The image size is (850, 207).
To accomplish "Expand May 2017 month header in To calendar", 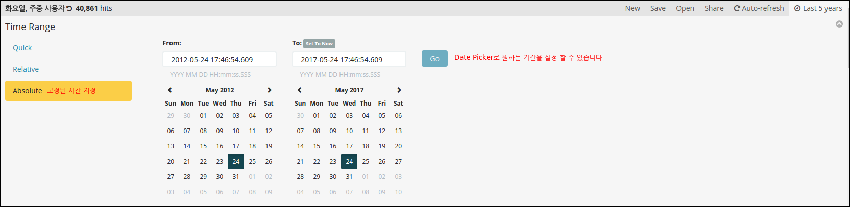I will [x=349, y=90].
